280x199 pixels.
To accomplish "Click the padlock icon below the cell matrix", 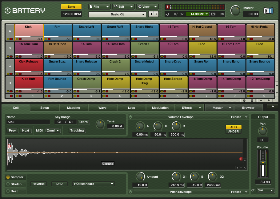I will tap(252, 101).
